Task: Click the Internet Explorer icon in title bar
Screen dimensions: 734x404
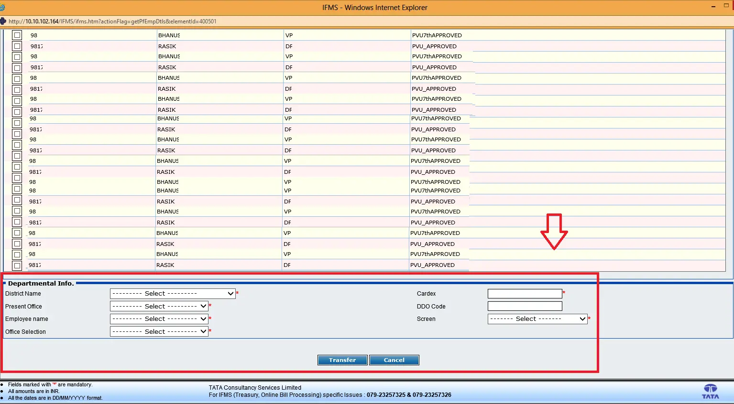Action: [2, 8]
